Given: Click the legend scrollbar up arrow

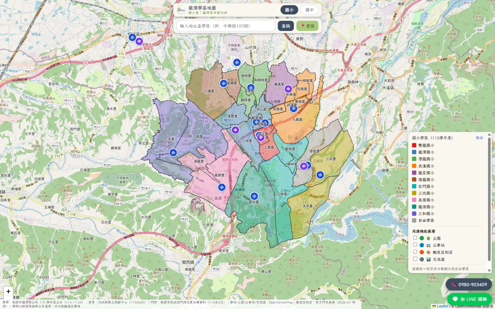Looking at the screenshot, I should (x=489, y=135).
